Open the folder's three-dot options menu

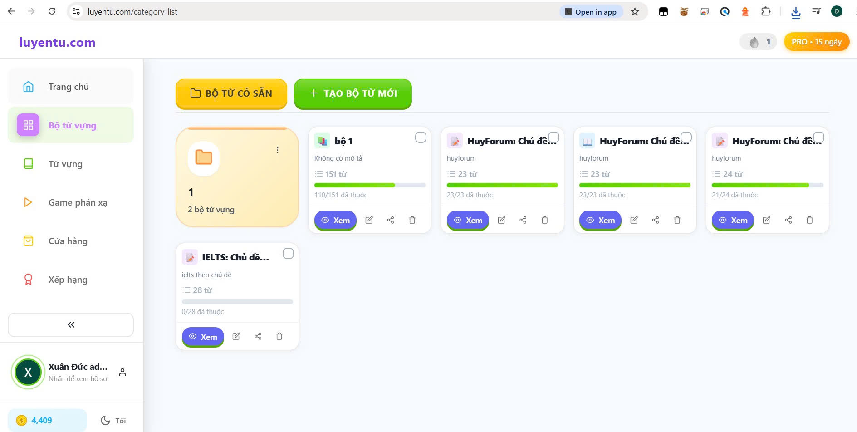[x=277, y=150]
